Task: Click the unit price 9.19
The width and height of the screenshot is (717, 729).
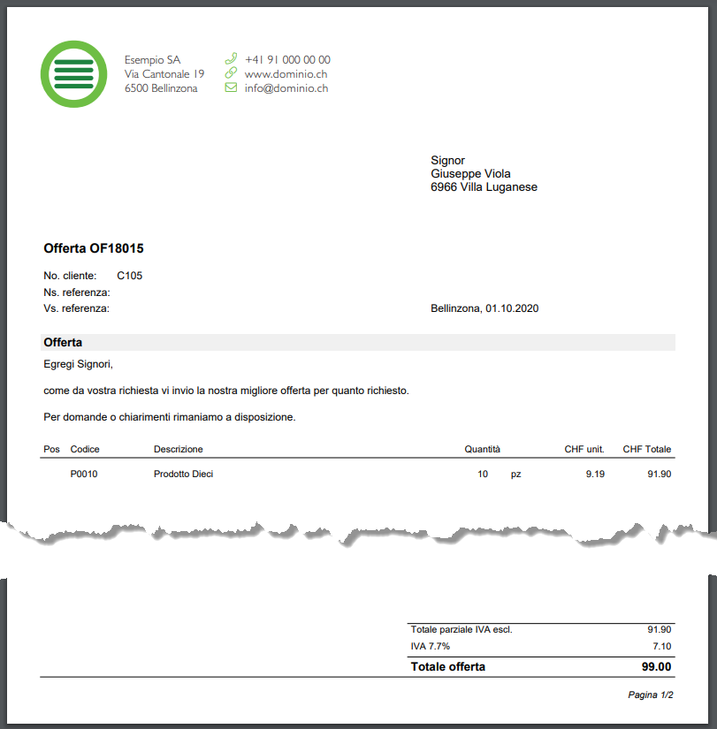Action: click(595, 475)
